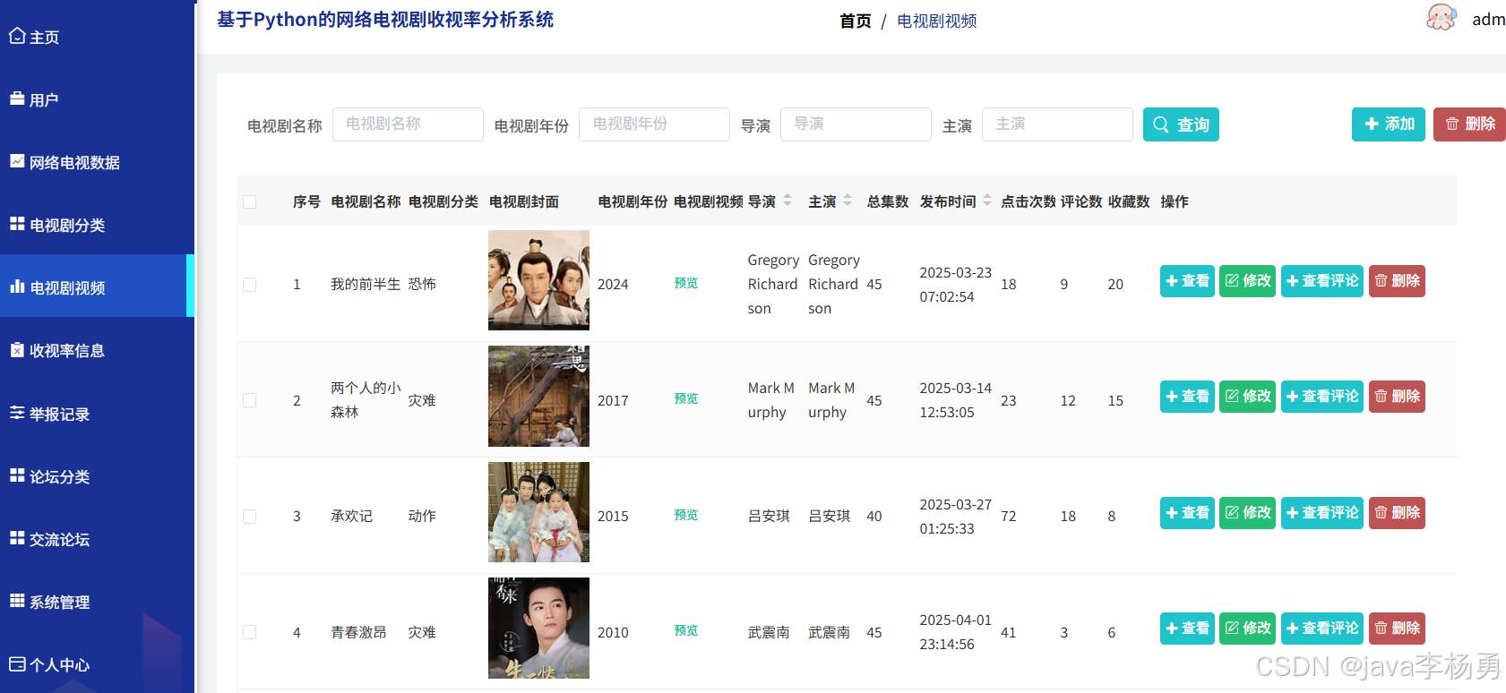The image size is (1506, 693).
Task: Open the 网络电视数据 menu item
Action: [x=97, y=162]
